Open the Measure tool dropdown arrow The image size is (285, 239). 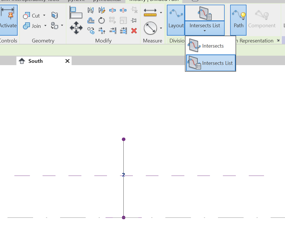161,28
